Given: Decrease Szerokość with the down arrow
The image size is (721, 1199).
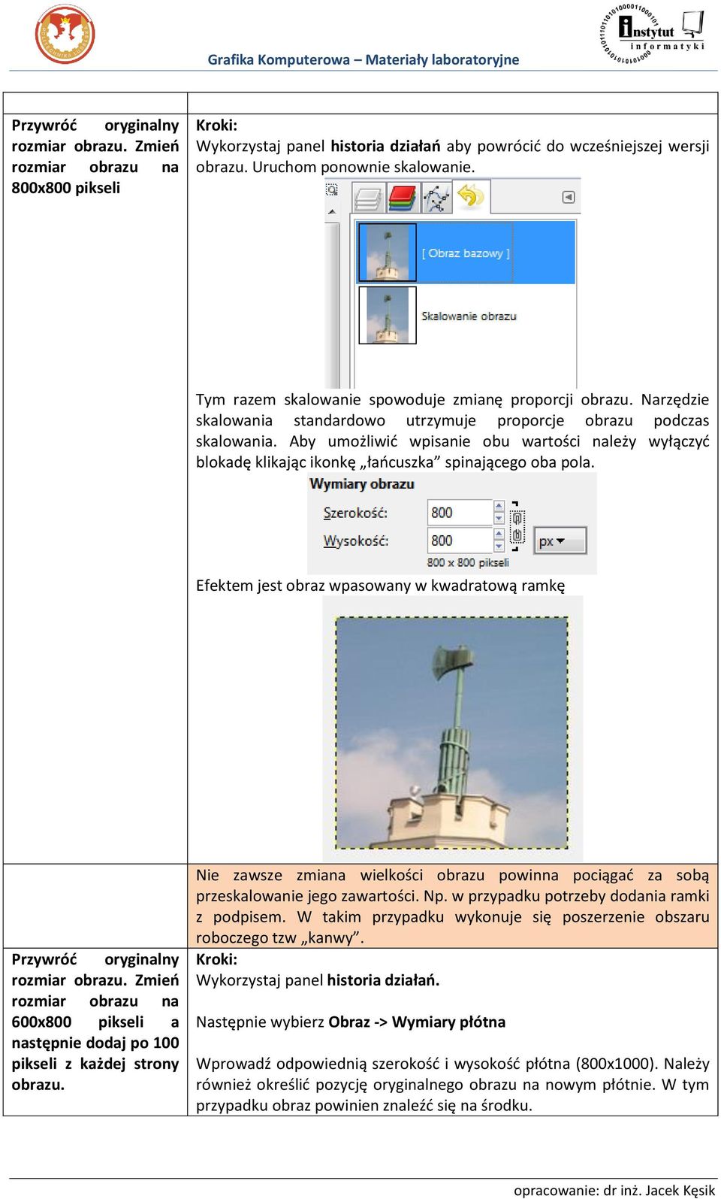Looking at the screenshot, I should [499, 519].
